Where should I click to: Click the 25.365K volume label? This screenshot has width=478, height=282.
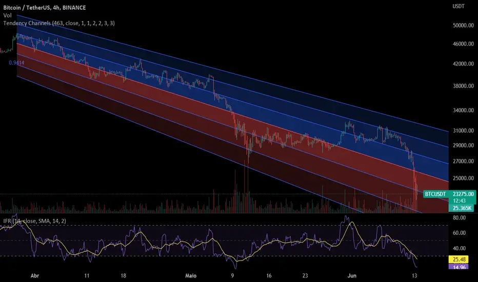point(462,208)
